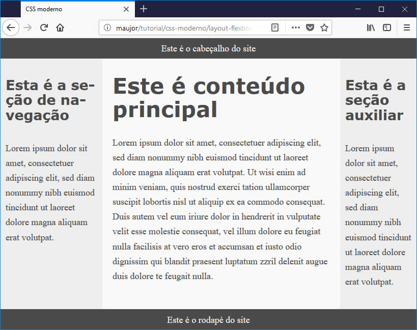Click the forward navigation arrow
The image size is (417, 330).
(27, 28)
